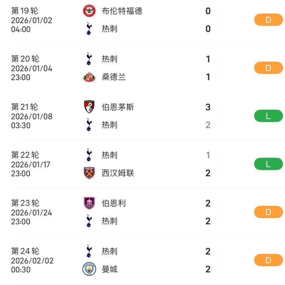Select the 第 21 轮 match date
The image size is (285, 285).
pos(31,116)
